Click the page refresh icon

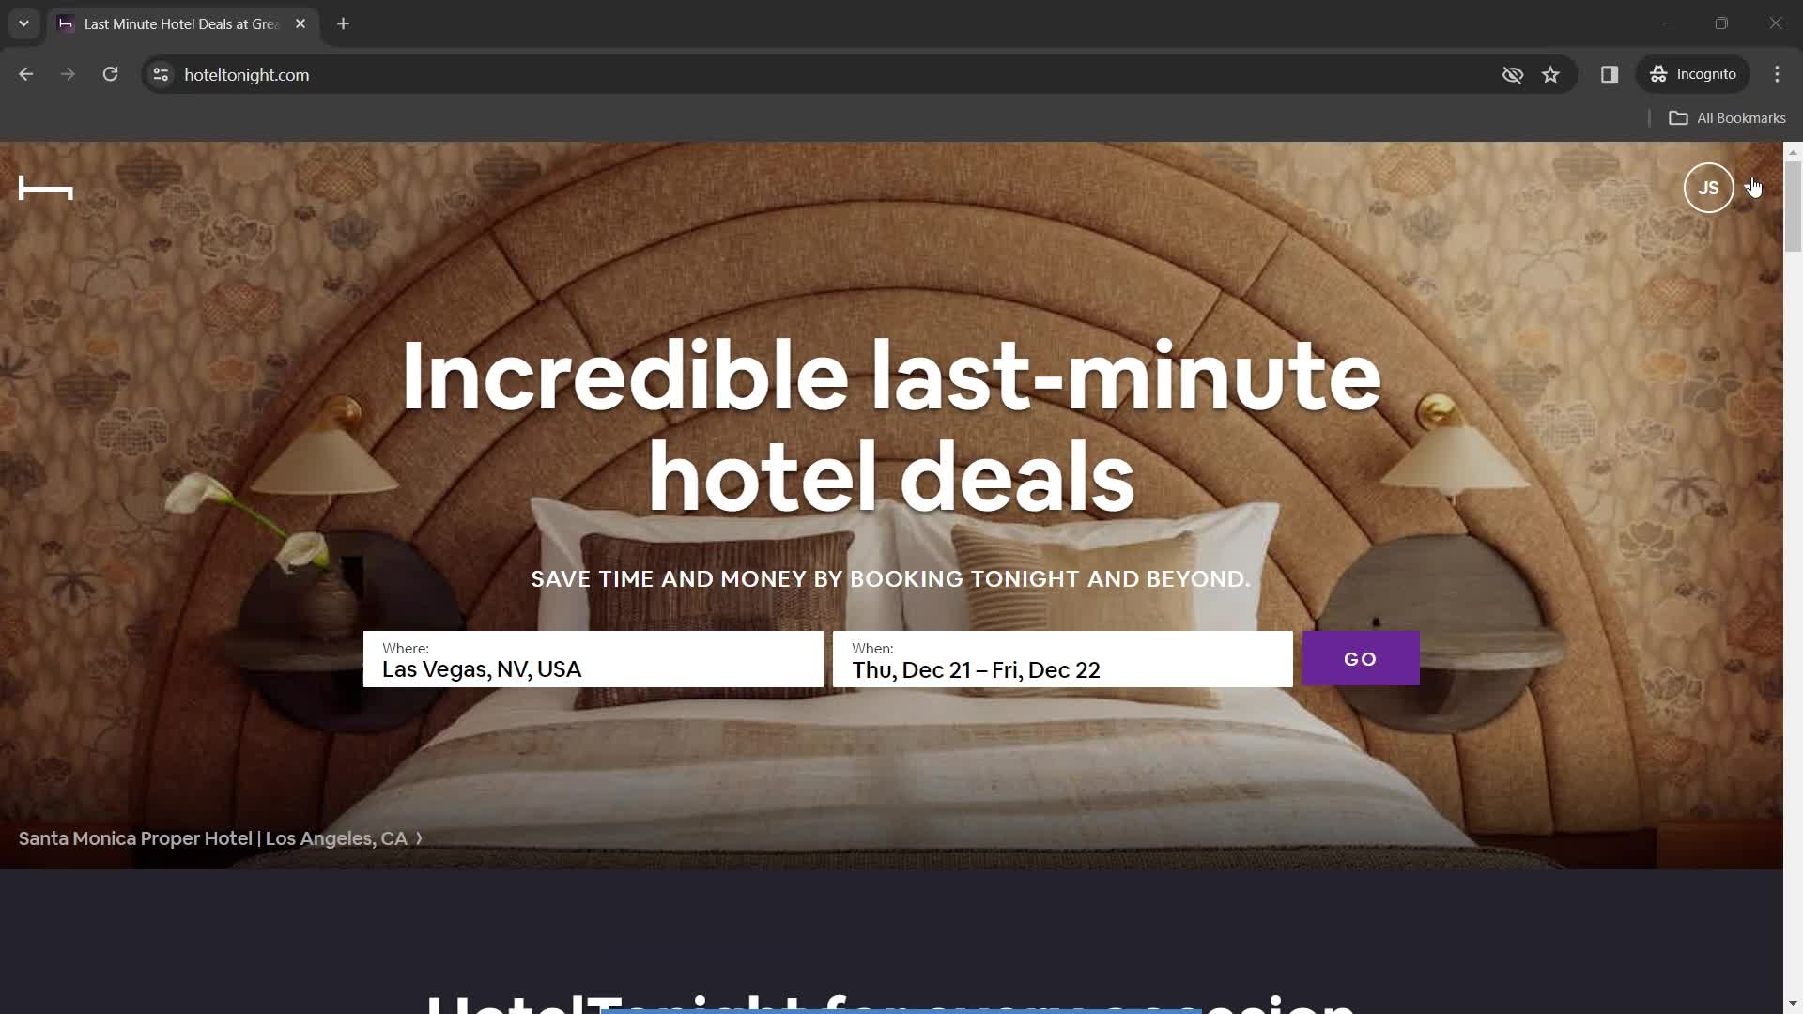(110, 74)
